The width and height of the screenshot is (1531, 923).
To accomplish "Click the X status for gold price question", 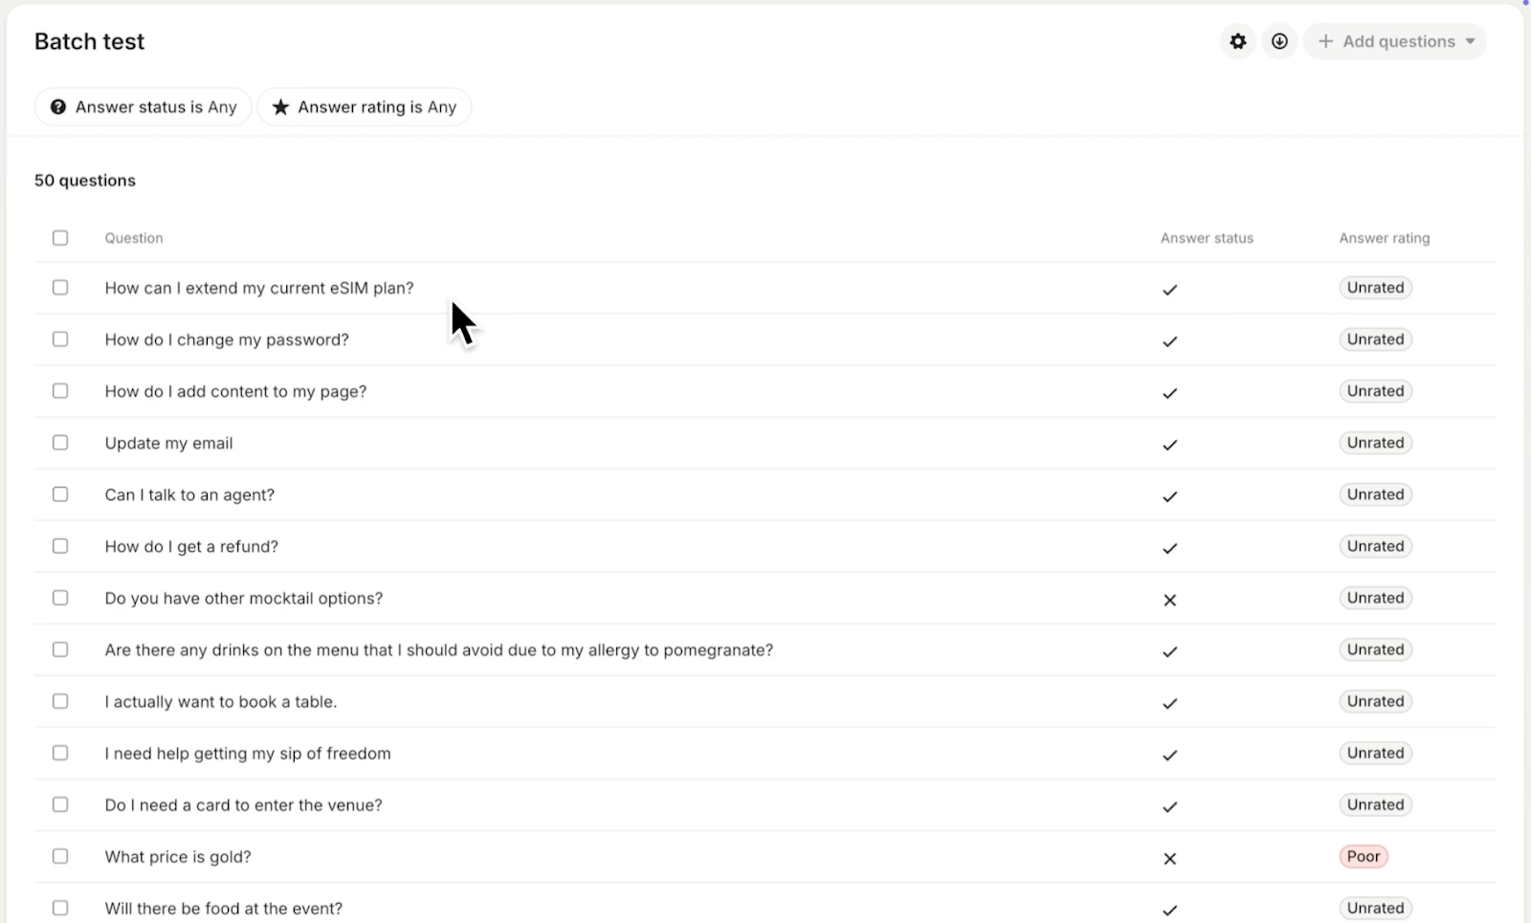I will tap(1169, 858).
